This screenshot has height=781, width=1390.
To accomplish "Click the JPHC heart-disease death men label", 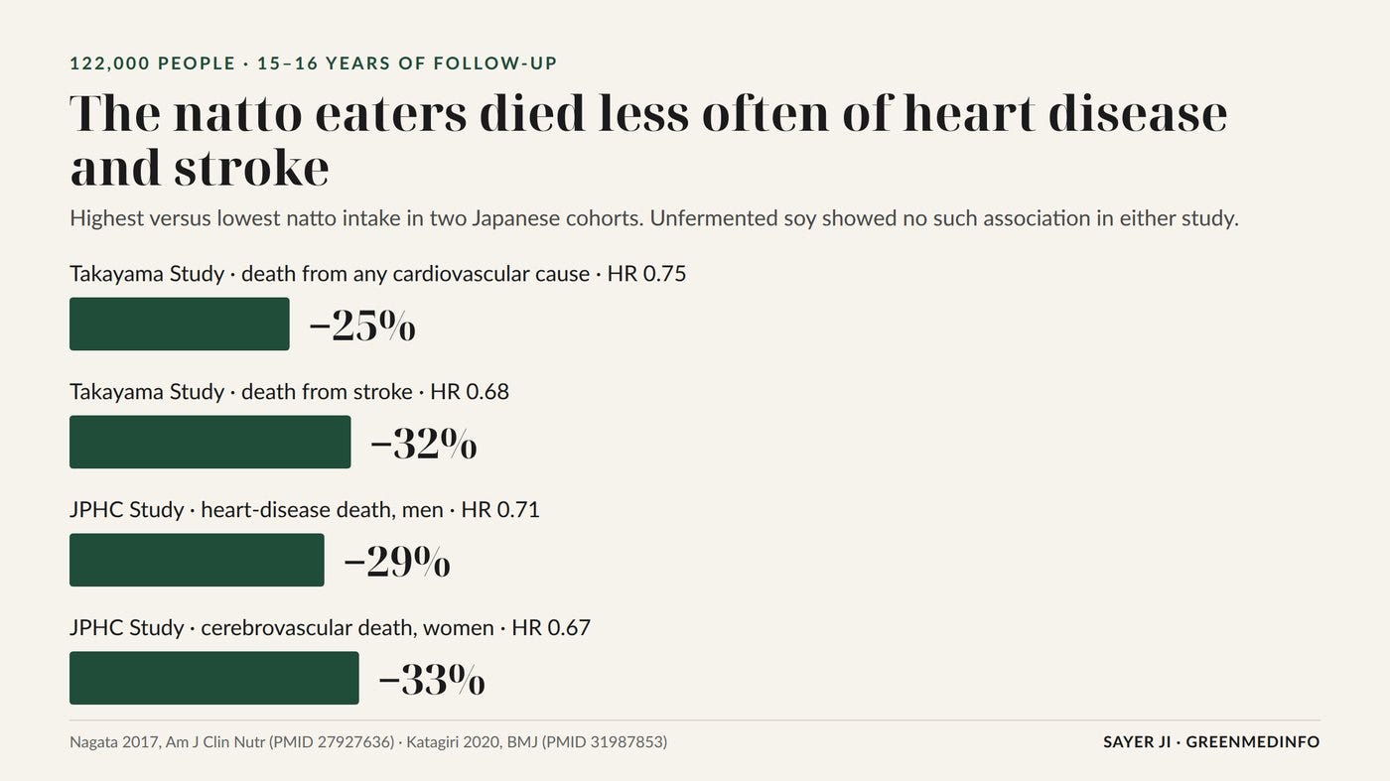I will (x=305, y=510).
